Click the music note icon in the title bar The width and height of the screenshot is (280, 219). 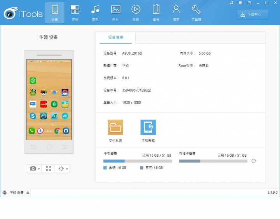(231, 3)
